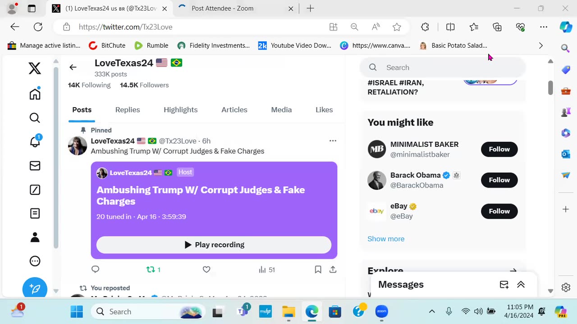
Task: Open BitChute bookmark
Action: 107,45
